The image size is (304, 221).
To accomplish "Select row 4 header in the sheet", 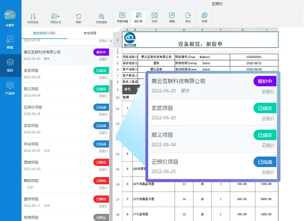I will (x=117, y=57).
